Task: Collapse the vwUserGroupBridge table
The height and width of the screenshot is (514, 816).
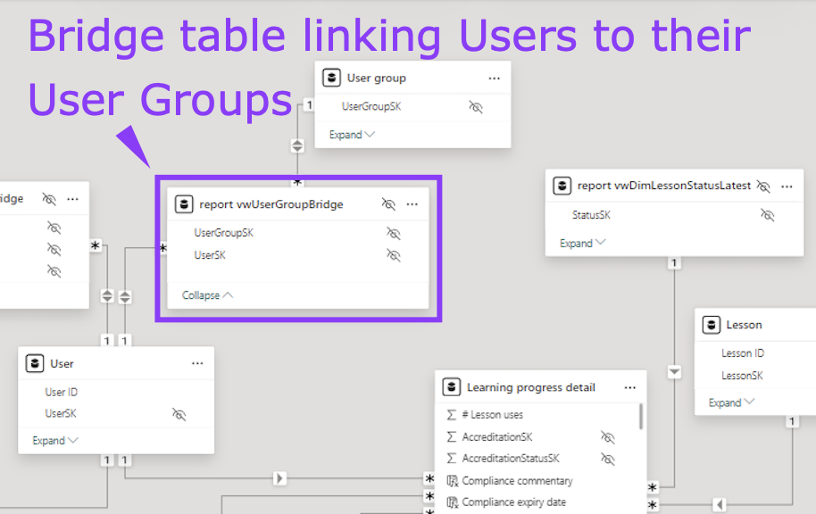Action: tap(207, 295)
